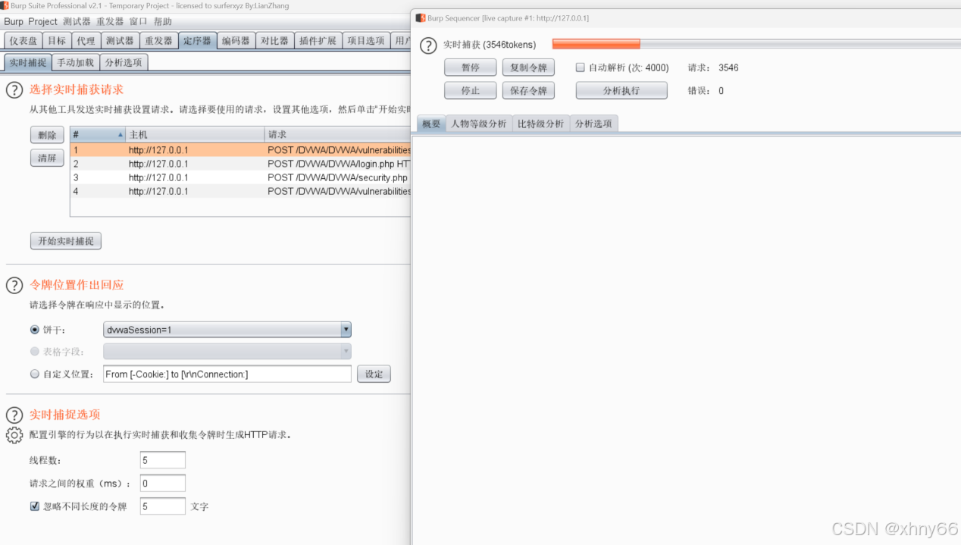
Task: Sort table by the # column header
Action: coord(97,134)
